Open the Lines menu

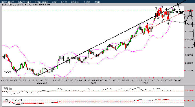tap(64, 2)
